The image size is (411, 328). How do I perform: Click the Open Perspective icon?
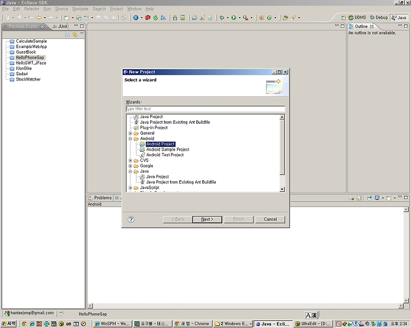(344, 18)
